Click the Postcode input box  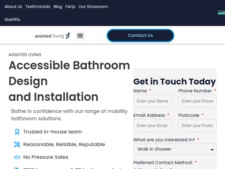[197, 125]
